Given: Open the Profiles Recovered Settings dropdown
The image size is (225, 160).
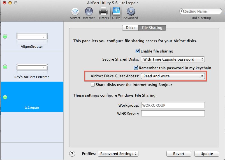Looking at the screenshot, I should [x=118, y=154].
